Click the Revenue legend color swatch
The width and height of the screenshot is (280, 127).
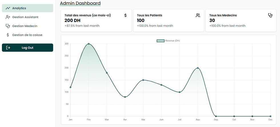point(160,41)
